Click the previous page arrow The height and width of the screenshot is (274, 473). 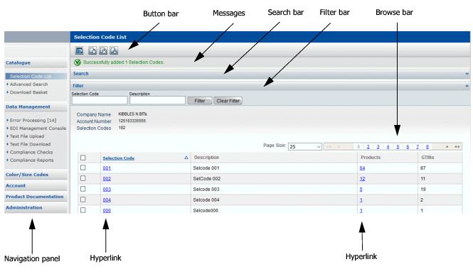pos(339,147)
